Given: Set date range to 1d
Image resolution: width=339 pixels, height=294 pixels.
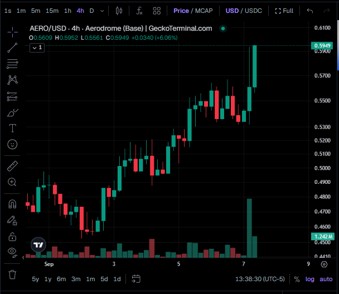Looking at the screenshot, I should click(x=117, y=279).
